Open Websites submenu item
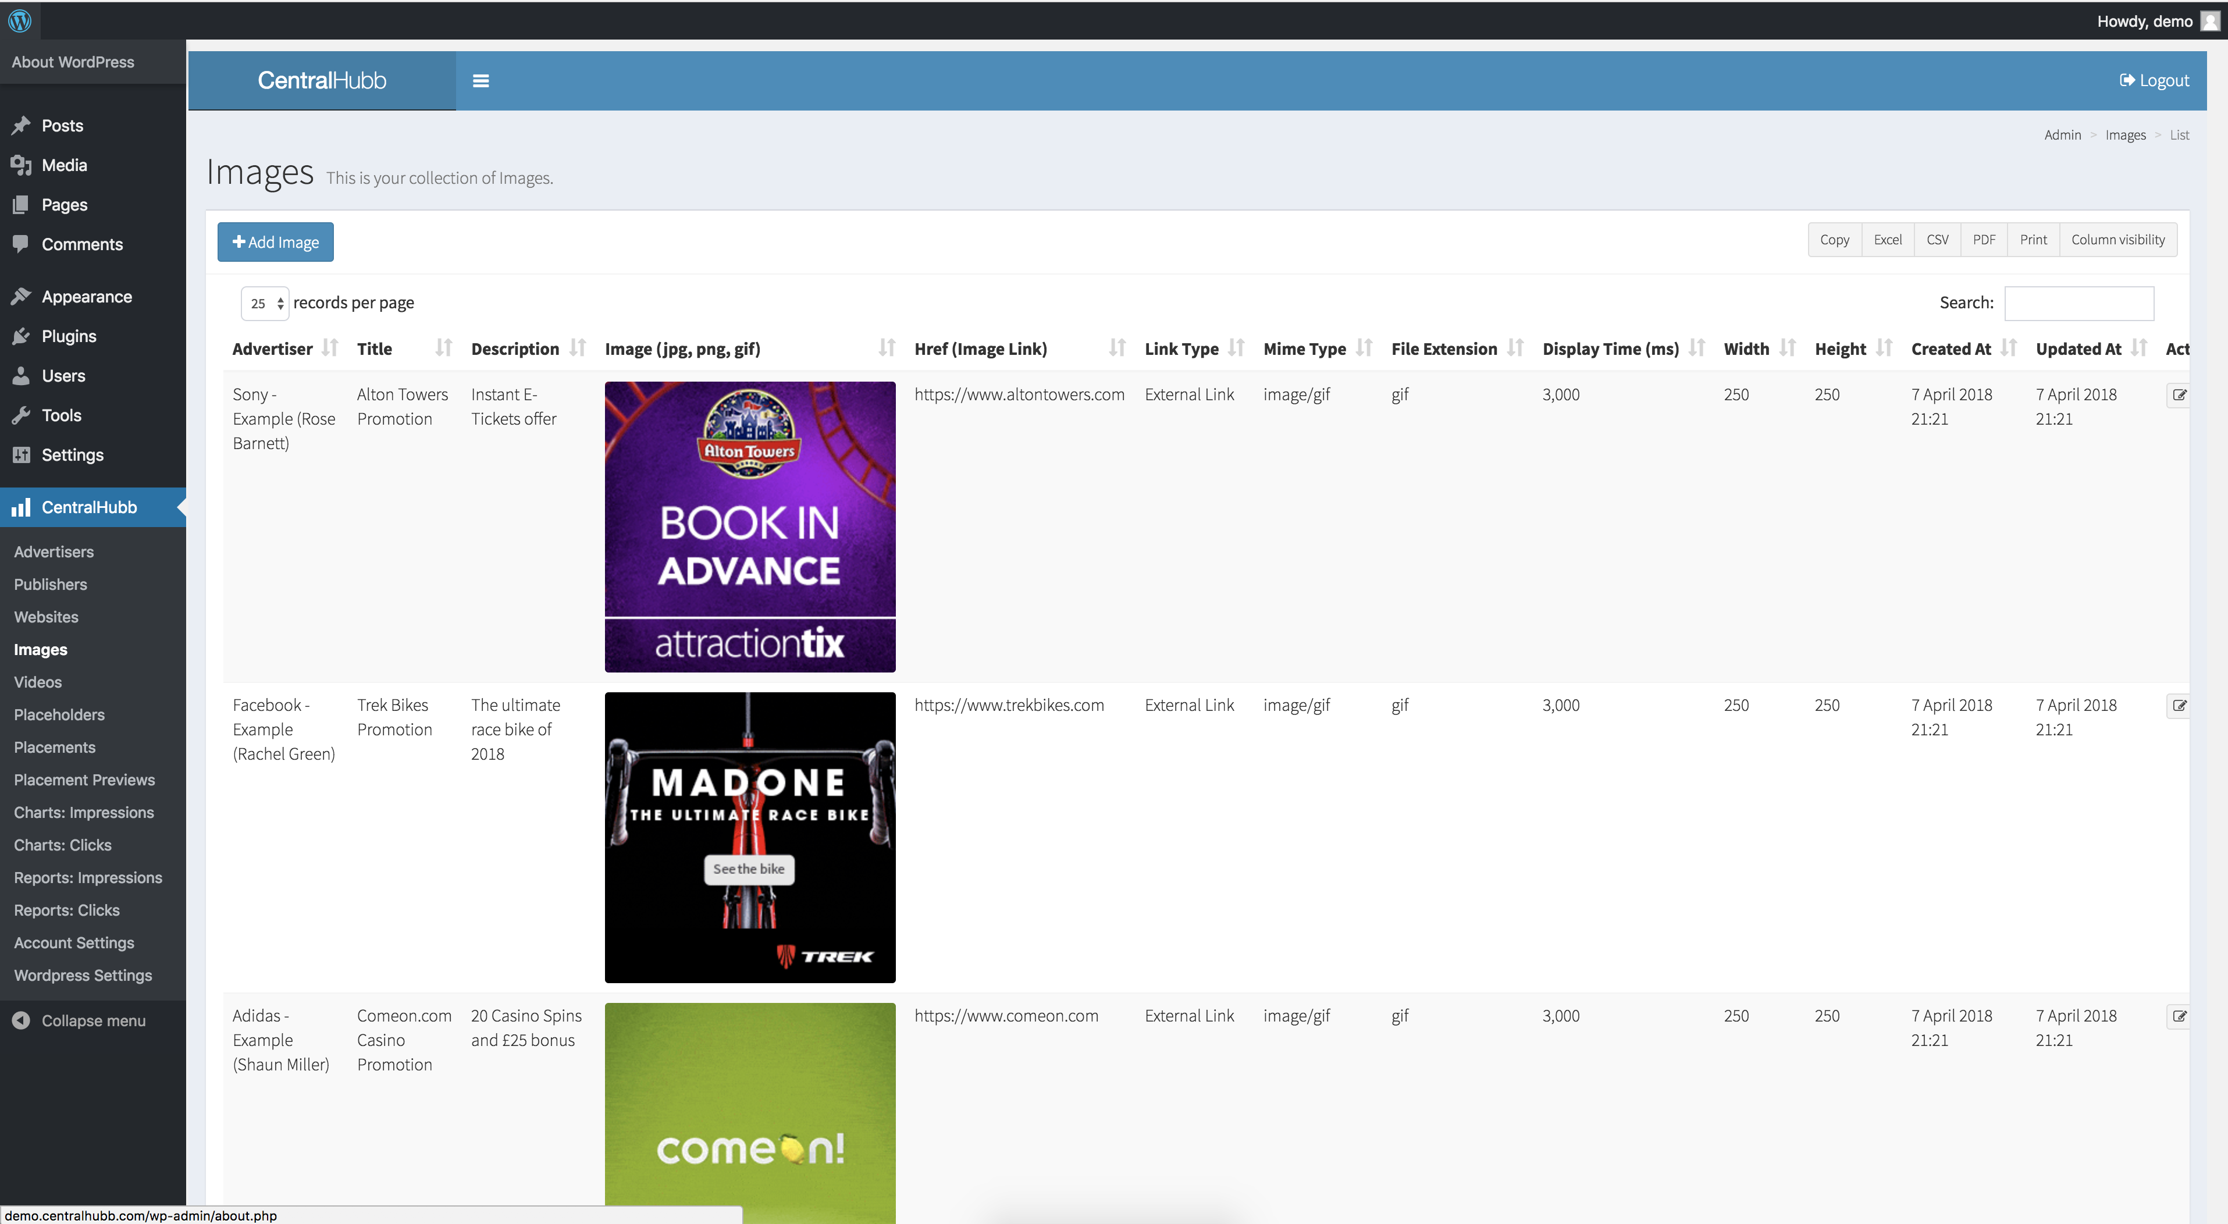The height and width of the screenshot is (1224, 2228). point(46,618)
